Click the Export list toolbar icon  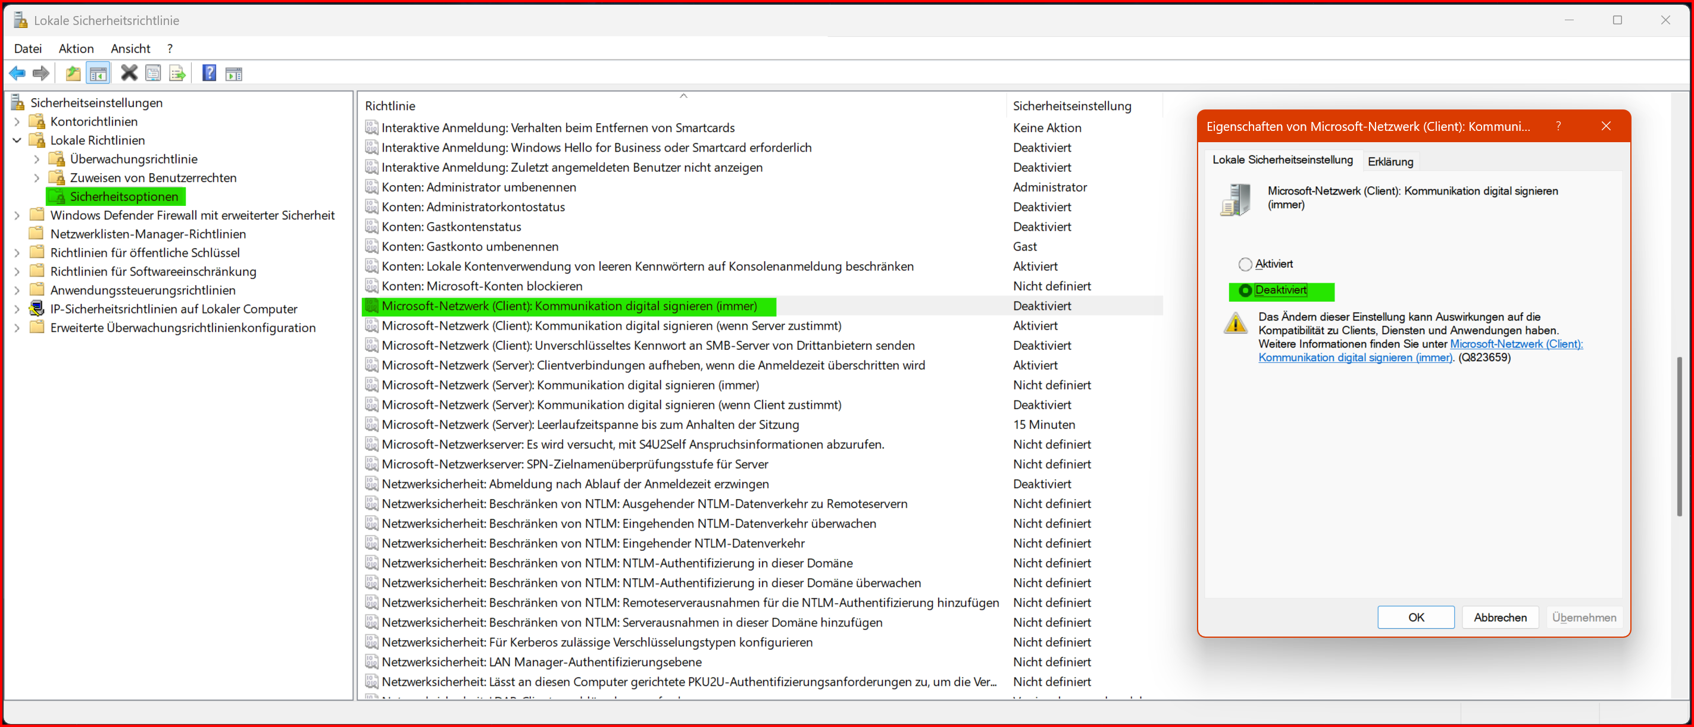click(x=177, y=73)
